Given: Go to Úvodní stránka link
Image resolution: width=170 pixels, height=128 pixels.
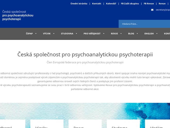Looking at the screenshot, I should click(x=79, y=4).
